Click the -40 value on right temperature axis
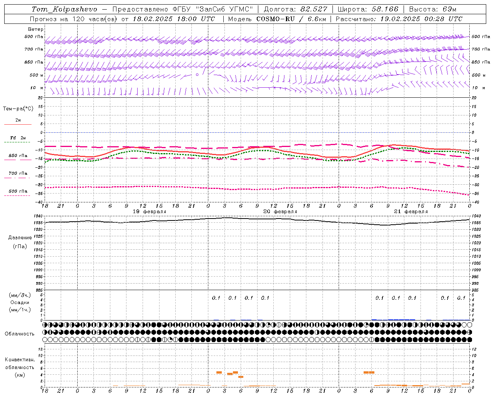Screen dimensions: 492x394 pos(475,202)
